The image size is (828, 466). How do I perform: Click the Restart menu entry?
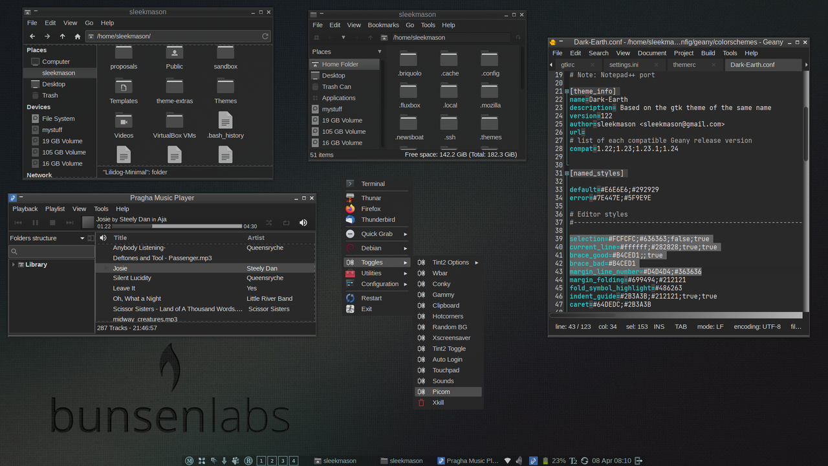(x=377, y=298)
